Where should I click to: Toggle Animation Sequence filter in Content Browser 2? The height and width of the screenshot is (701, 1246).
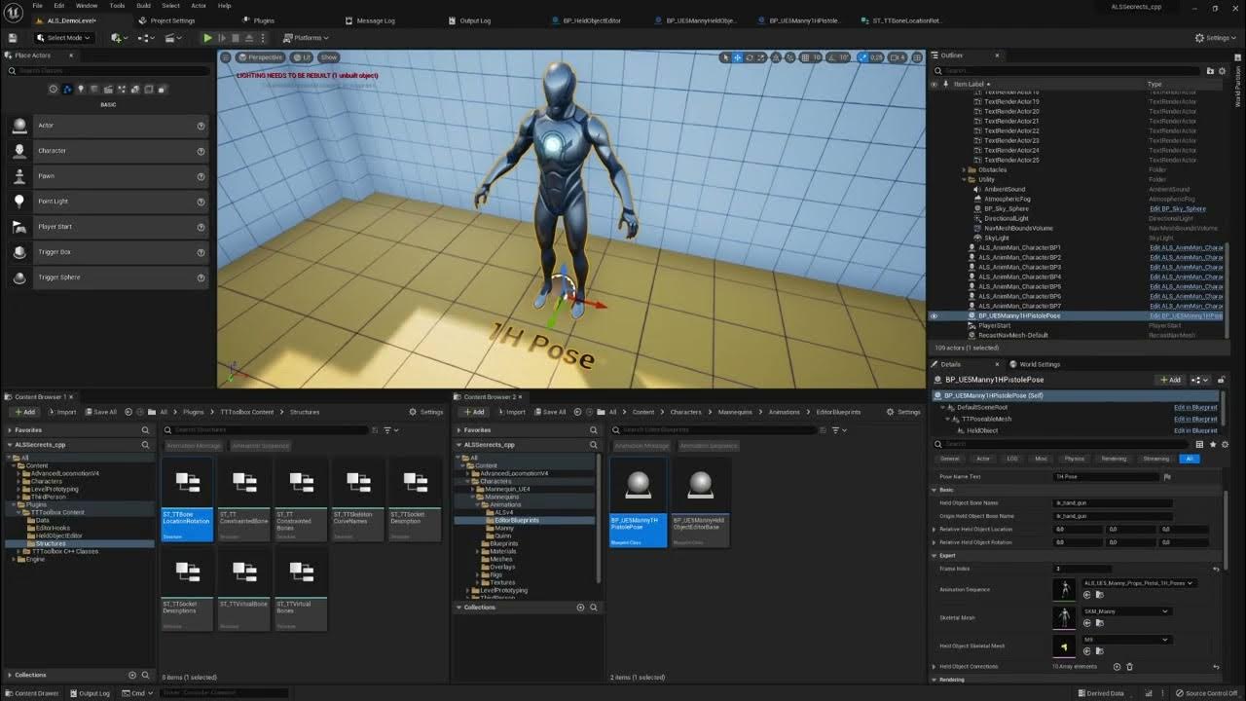pyautogui.click(x=710, y=446)
